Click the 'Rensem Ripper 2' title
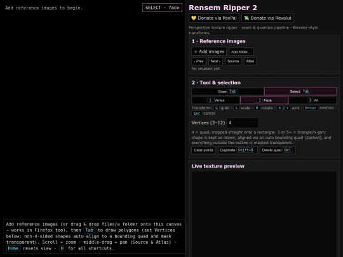 coord(223,8)
